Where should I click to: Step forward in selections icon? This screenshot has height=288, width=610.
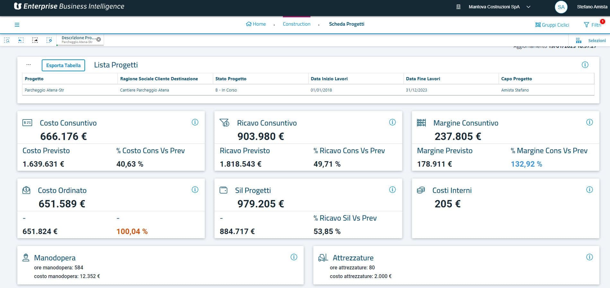35,40
